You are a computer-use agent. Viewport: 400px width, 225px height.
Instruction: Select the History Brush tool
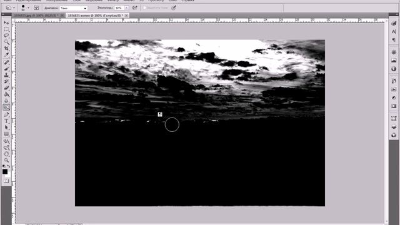[x=6, y=81]
